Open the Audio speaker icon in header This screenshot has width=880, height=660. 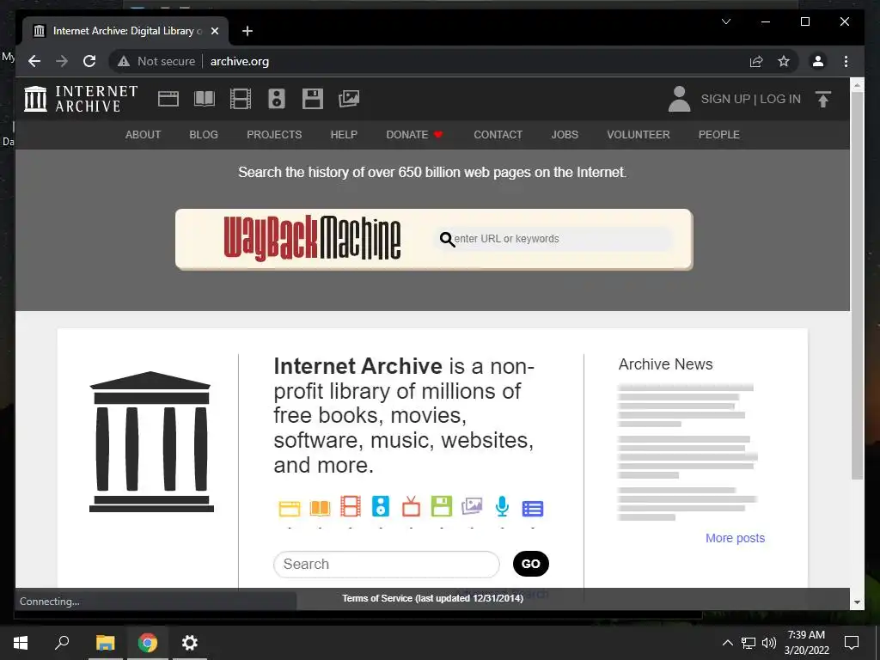[277, 99]
